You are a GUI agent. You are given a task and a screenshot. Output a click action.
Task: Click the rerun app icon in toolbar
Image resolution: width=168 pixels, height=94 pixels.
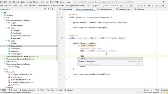pos(121,5)
